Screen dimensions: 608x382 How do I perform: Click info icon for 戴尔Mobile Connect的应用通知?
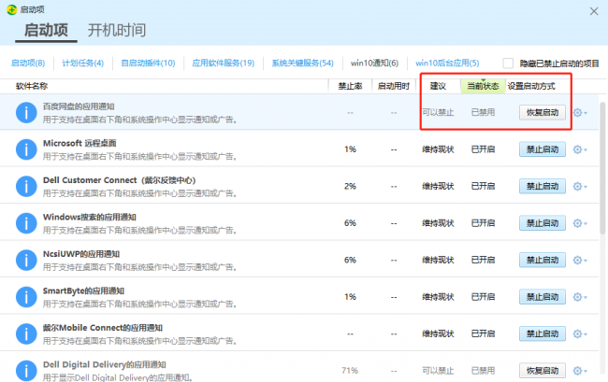coord(26,333)
